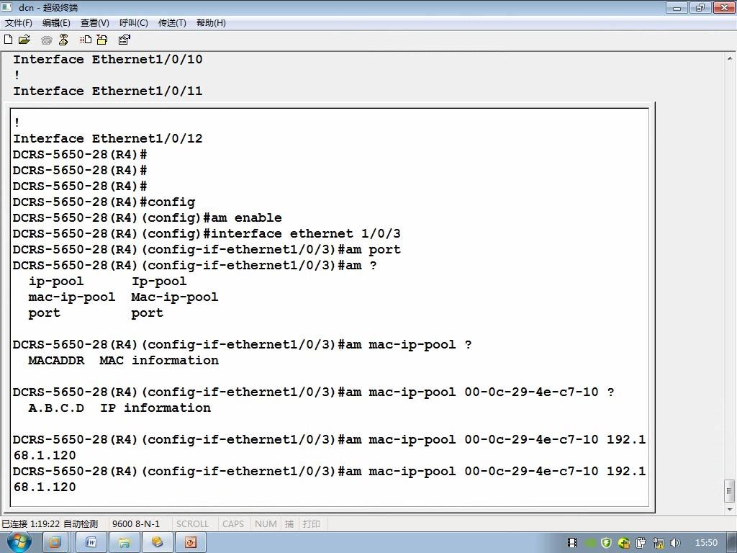Click the New connection toolbar icon
Screen dimensions: 737x553
[x=8, y=40]
